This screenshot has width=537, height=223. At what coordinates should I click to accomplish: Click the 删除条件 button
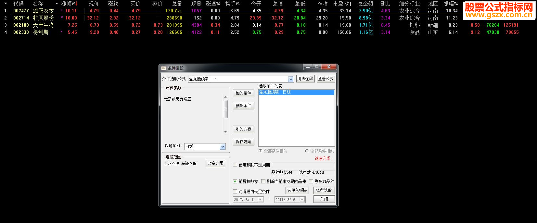[244, 105]
